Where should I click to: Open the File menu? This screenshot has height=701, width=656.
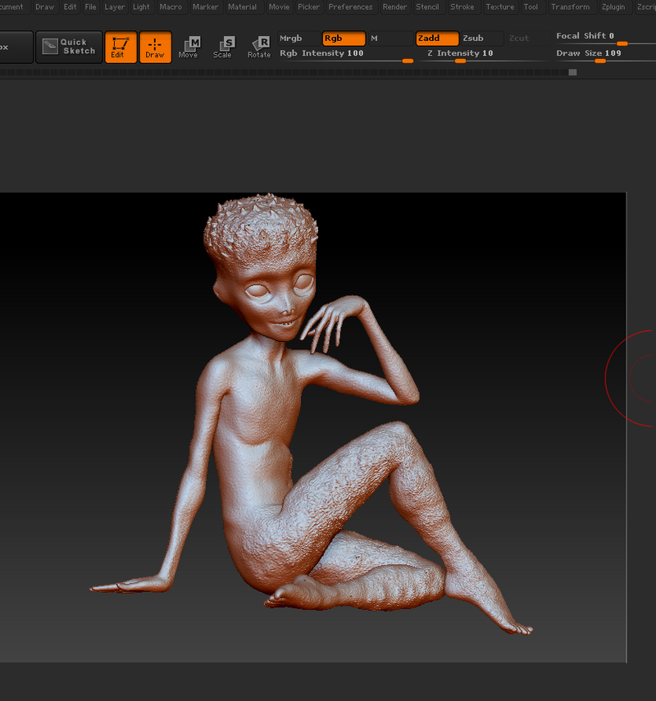pos(90,7)
